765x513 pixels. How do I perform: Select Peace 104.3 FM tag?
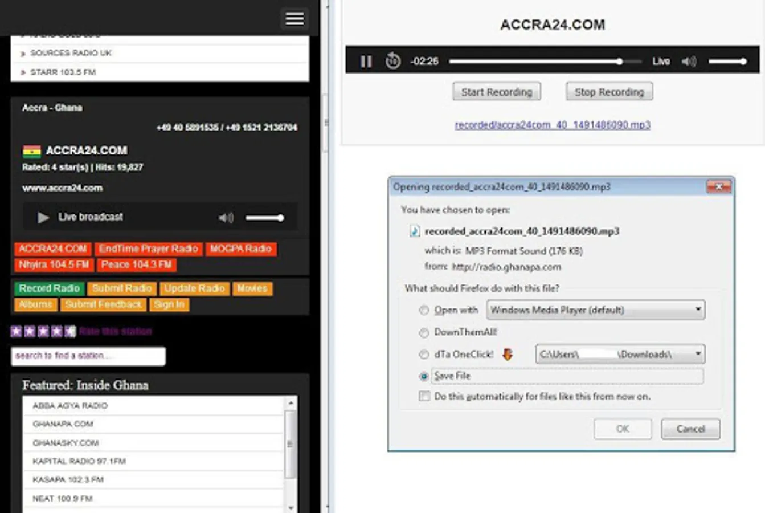coord(137,265)
